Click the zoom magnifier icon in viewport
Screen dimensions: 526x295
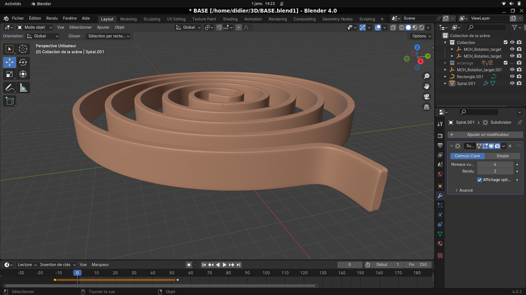pos(427,76)
